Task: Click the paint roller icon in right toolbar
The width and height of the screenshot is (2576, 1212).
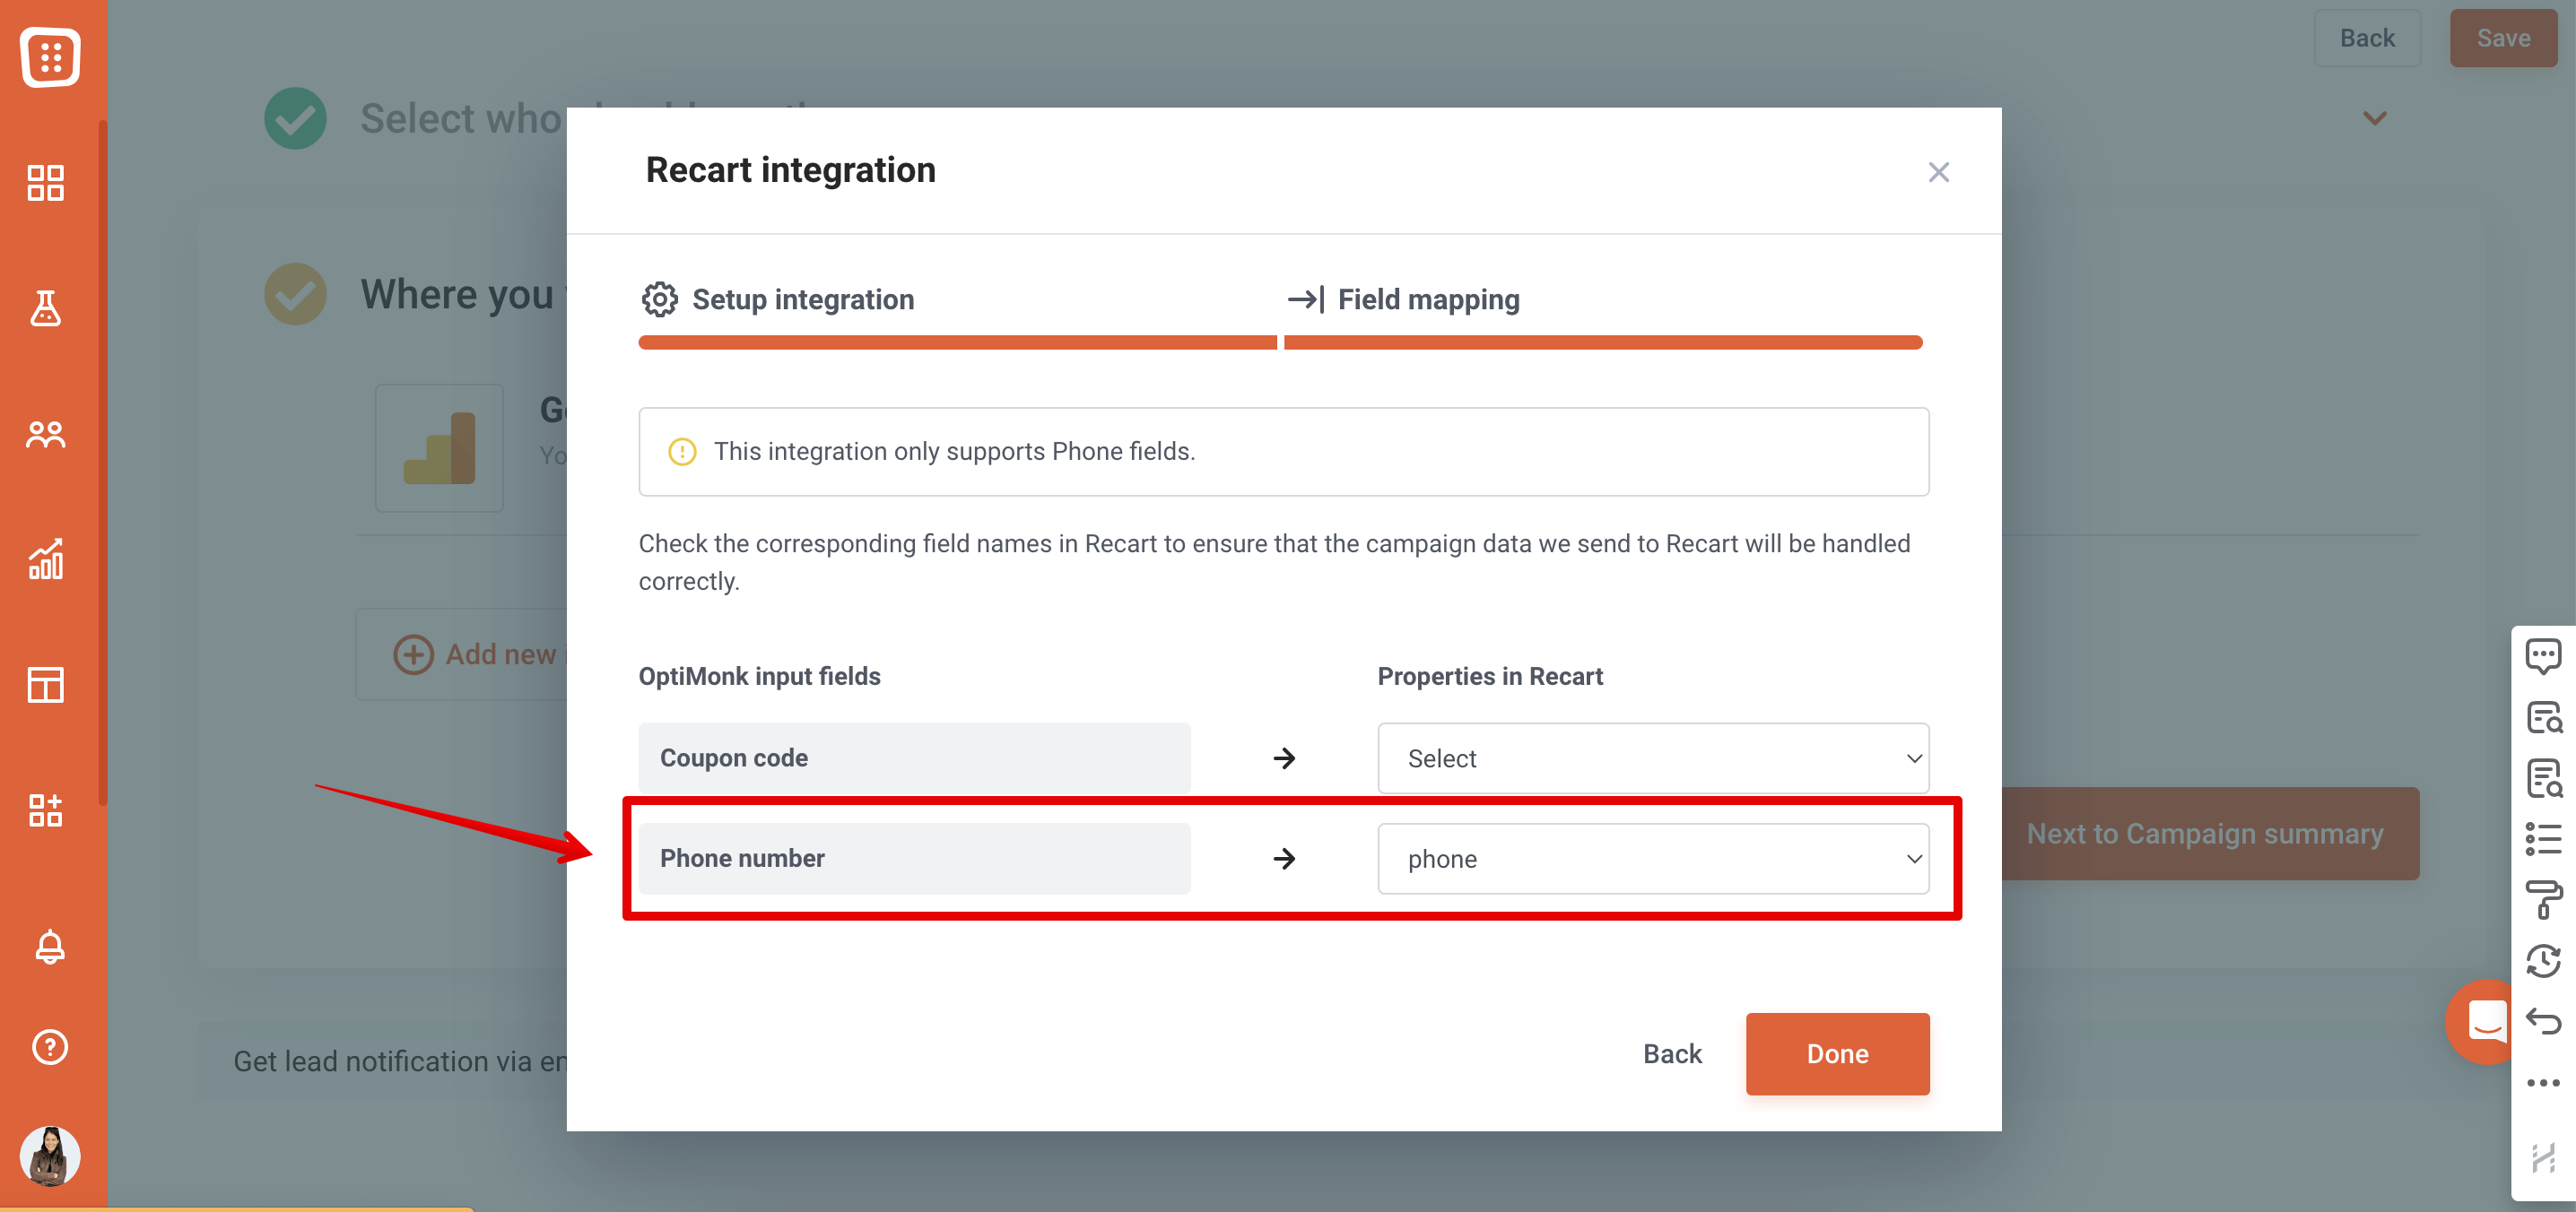Action: click(2543, 900)
